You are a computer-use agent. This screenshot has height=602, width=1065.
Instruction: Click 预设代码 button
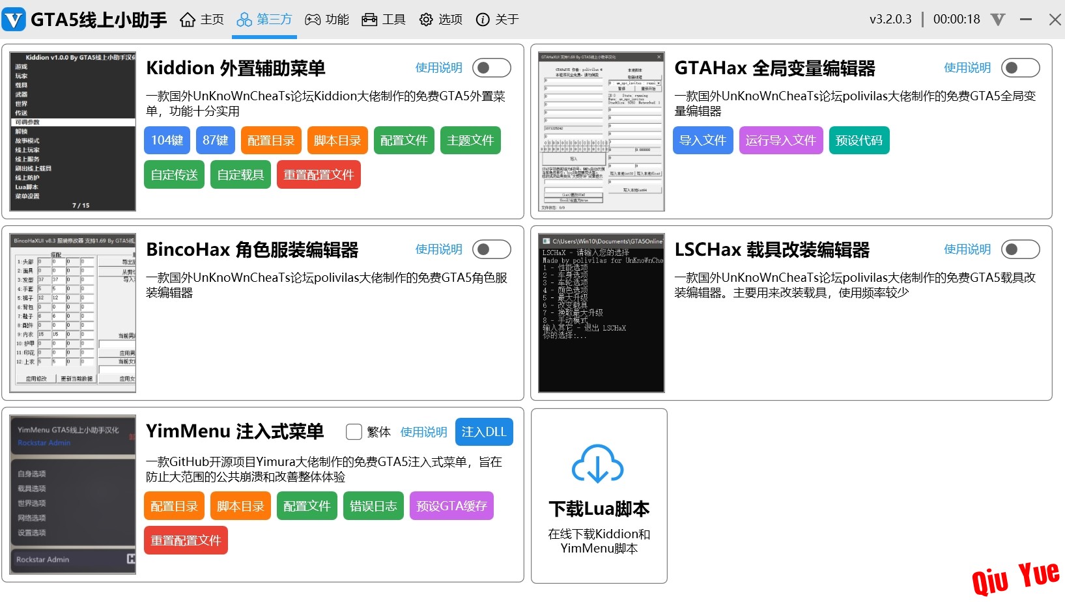859,140
